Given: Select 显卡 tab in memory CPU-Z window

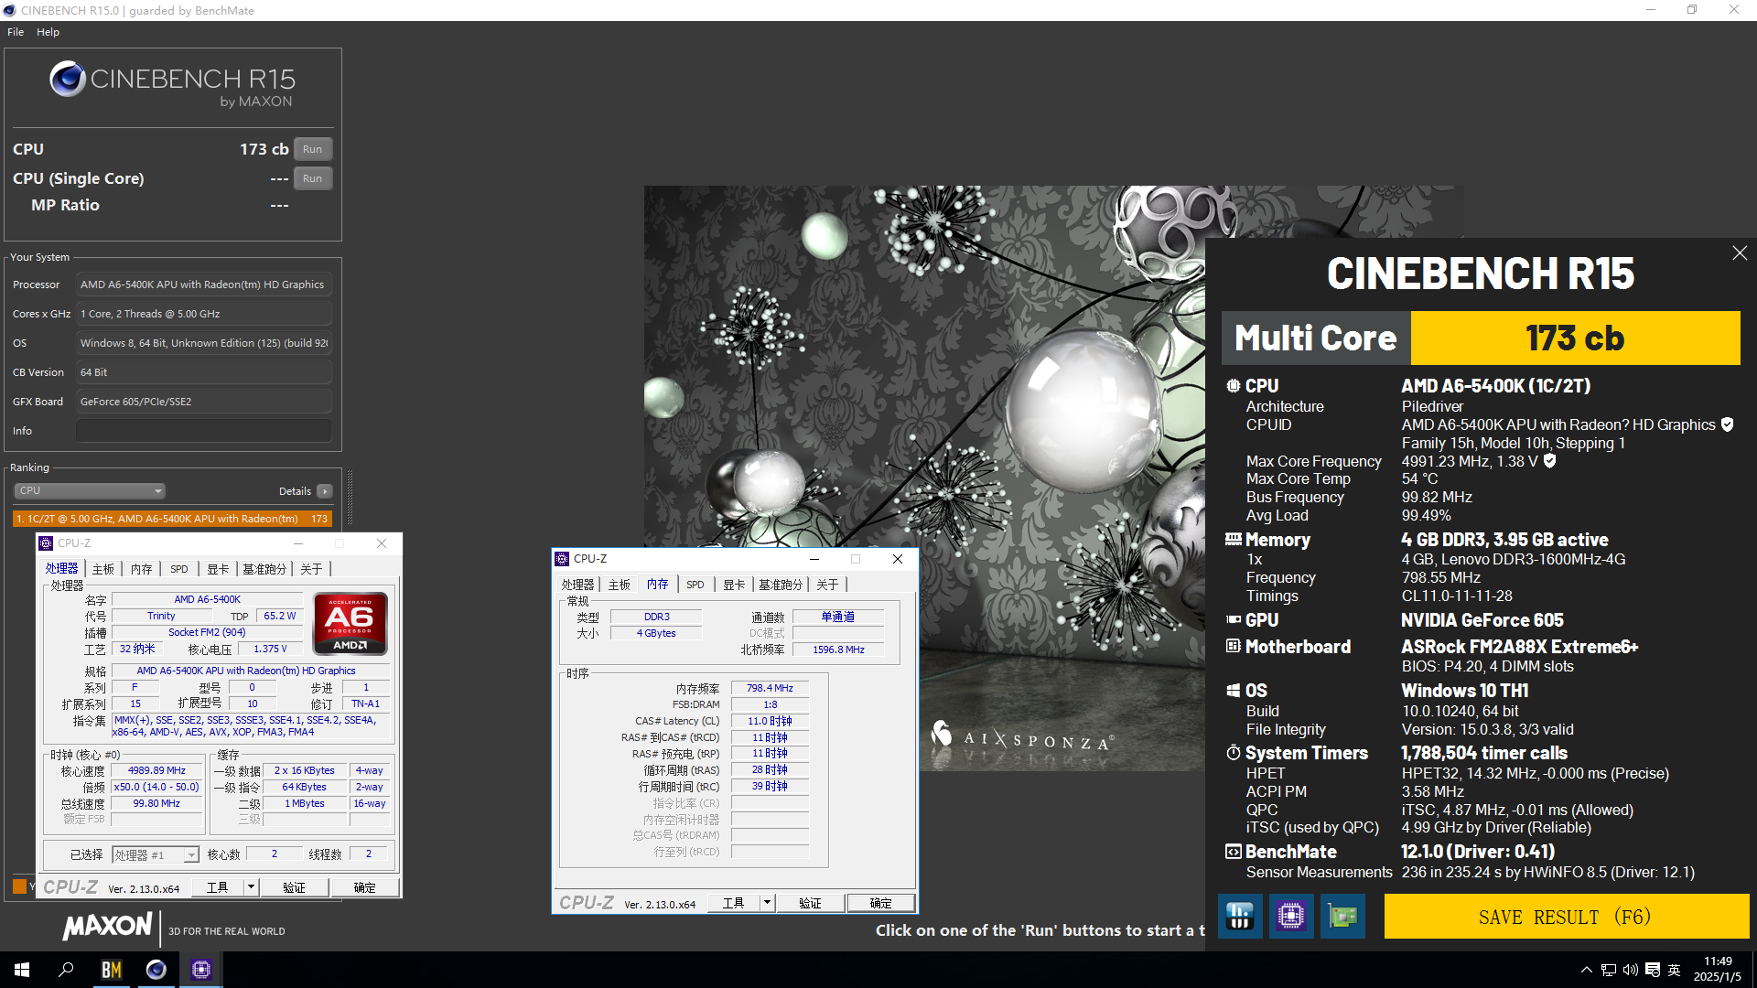Looking at the screenshot, I should tap(734, 585).
